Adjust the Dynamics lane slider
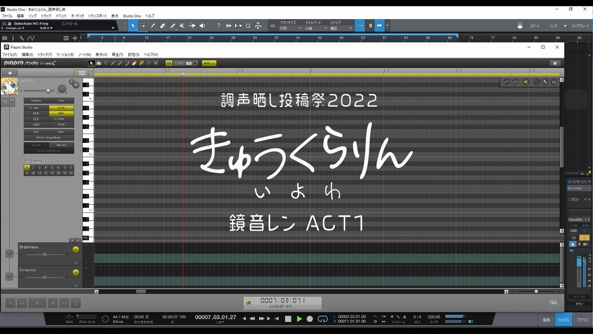Screen dimensions: 593x334 tap(44, 277)
